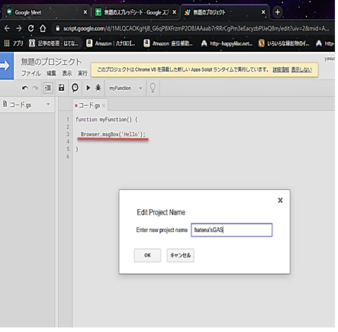This screenshot has height=332, width=338.
Task: Open the http--happylilac.net bookmark
Action: coord(227,44)
